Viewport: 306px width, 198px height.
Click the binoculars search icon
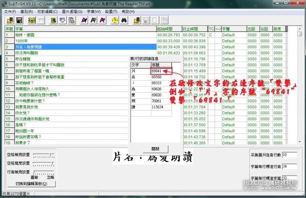pos(124,20)
